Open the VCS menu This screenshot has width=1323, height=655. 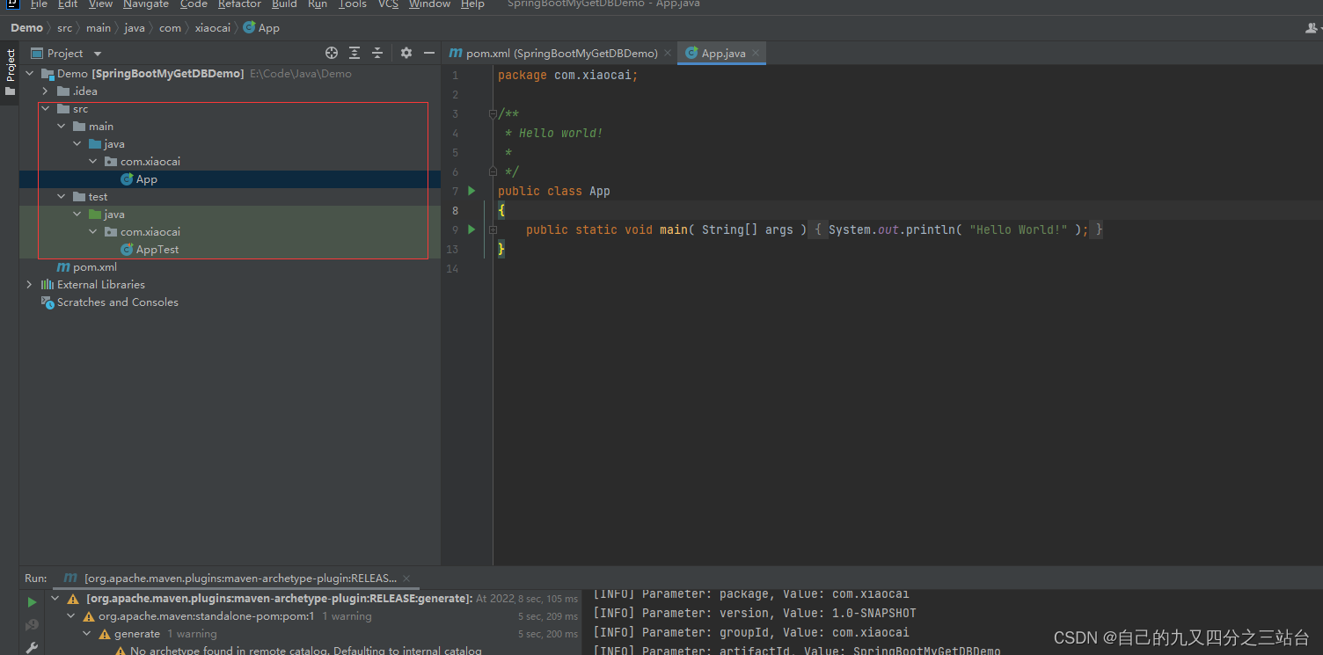point(388,4)
